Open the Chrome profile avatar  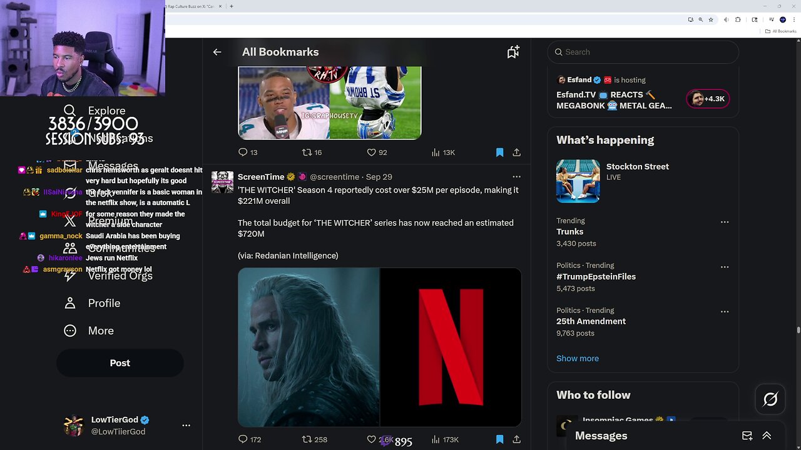782,19
